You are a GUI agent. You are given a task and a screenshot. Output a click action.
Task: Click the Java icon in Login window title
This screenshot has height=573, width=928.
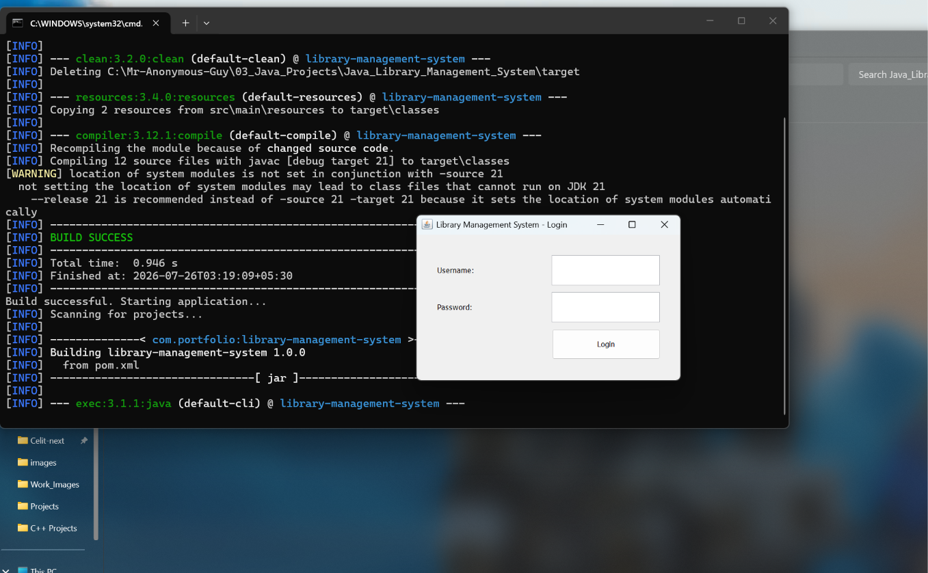[x=427, y=224]
